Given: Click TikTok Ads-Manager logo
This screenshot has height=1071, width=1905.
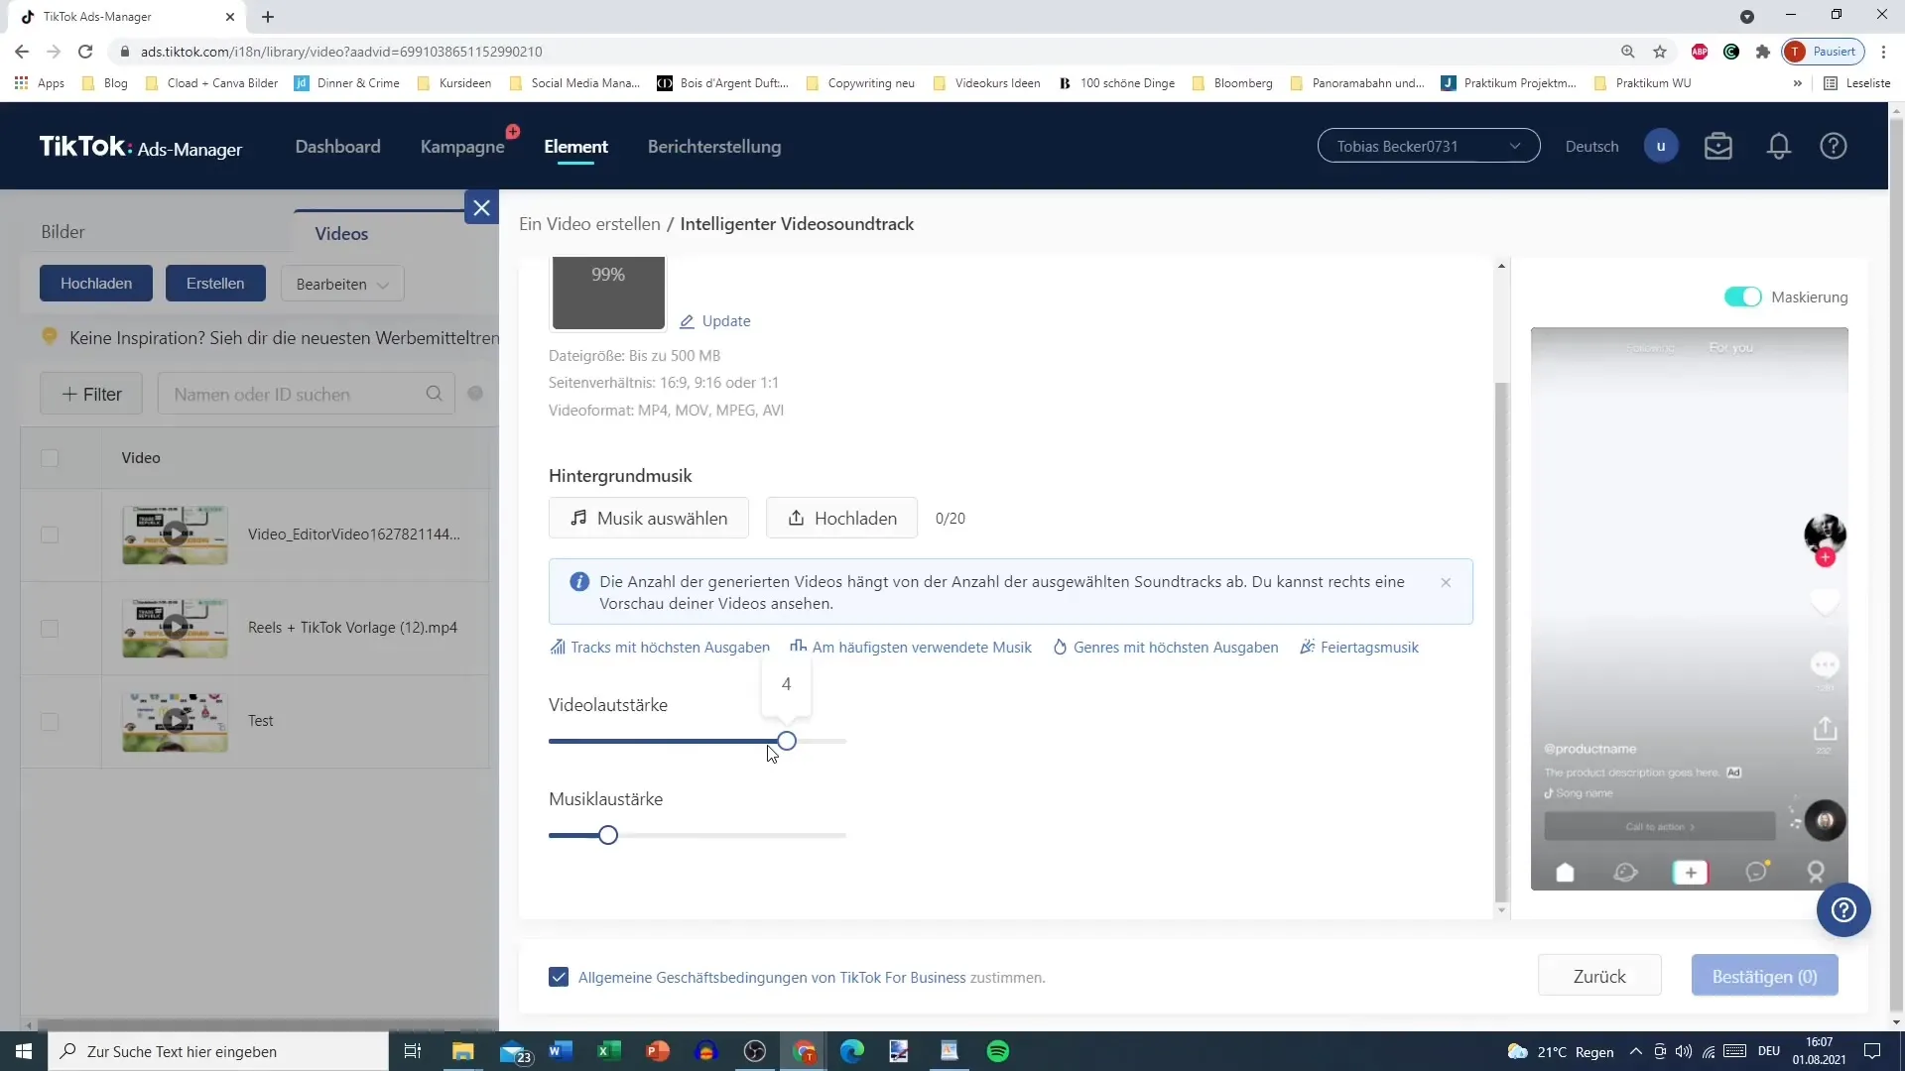Looking at the screenshot, I should coord(140,147).
